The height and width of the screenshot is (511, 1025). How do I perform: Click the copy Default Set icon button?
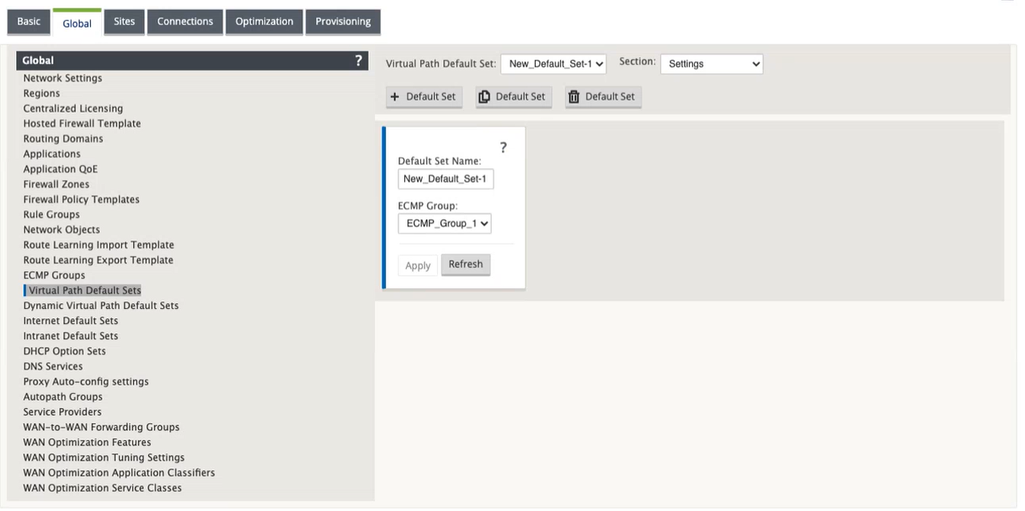tap(484, 97)
